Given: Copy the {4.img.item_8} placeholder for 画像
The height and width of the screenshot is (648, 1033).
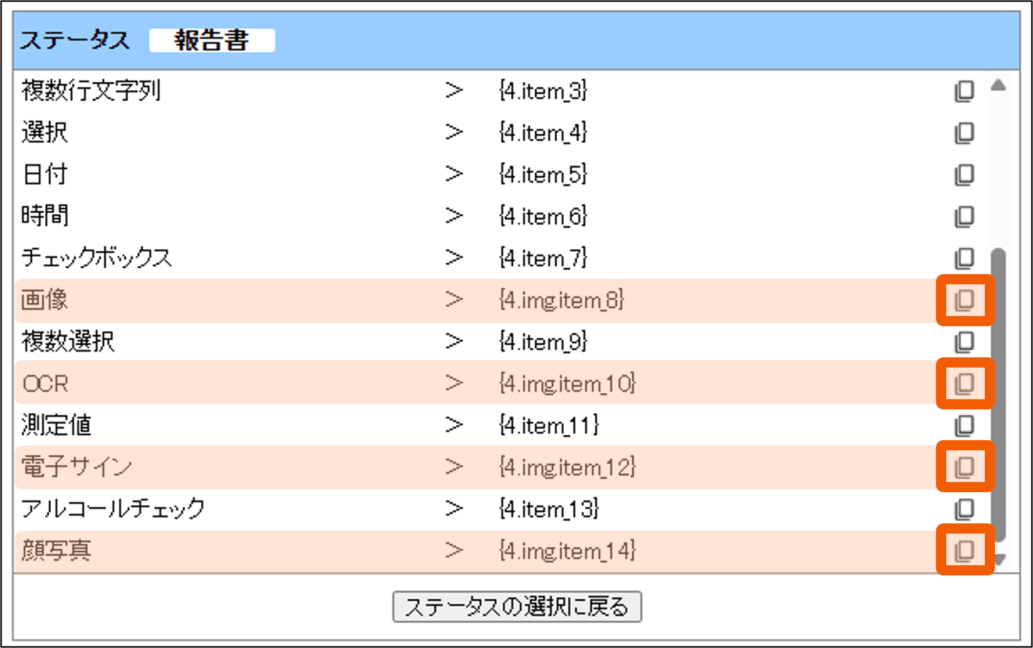Looking at the screenshot, I should [x=964, y=300].
